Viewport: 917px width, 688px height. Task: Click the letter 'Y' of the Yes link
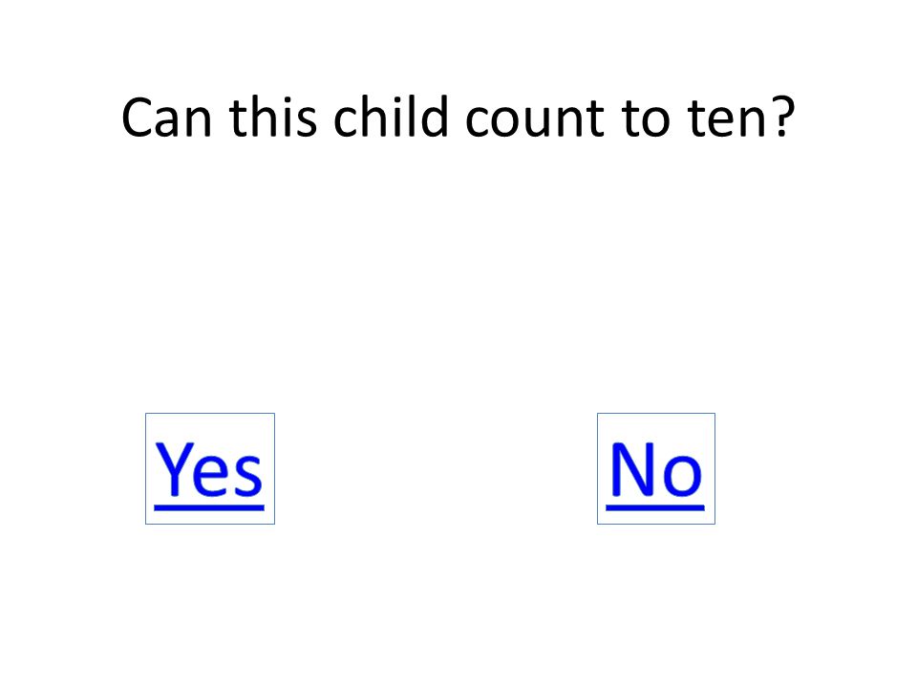pyautogui.click(x=174, y=468)
